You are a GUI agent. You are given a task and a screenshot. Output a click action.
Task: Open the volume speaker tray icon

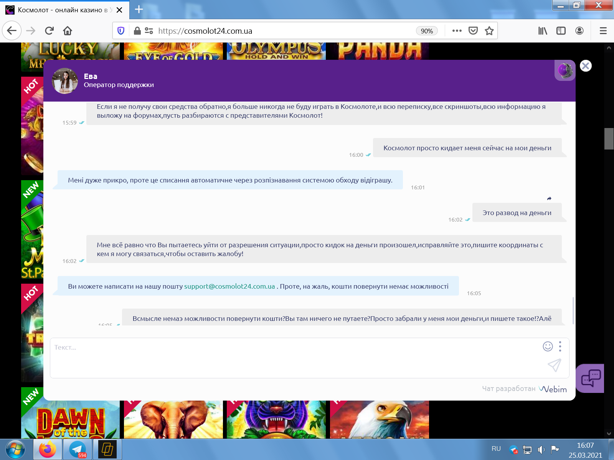541,450
